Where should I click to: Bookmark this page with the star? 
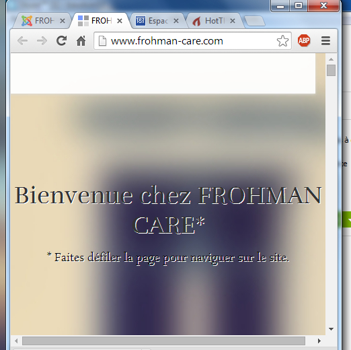click(x=282, y=41)
